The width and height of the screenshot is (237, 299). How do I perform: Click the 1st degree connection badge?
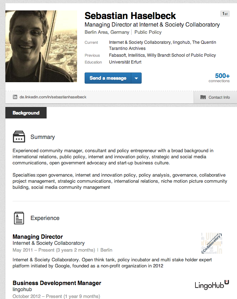coord(225,14)
